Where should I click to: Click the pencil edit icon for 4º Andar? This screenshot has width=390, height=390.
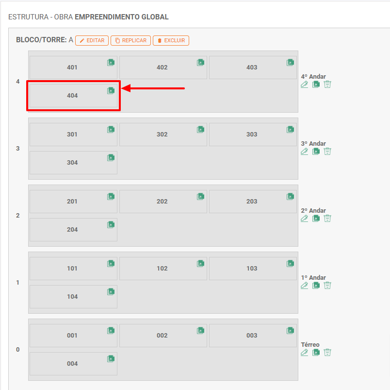tap(304, 85)
